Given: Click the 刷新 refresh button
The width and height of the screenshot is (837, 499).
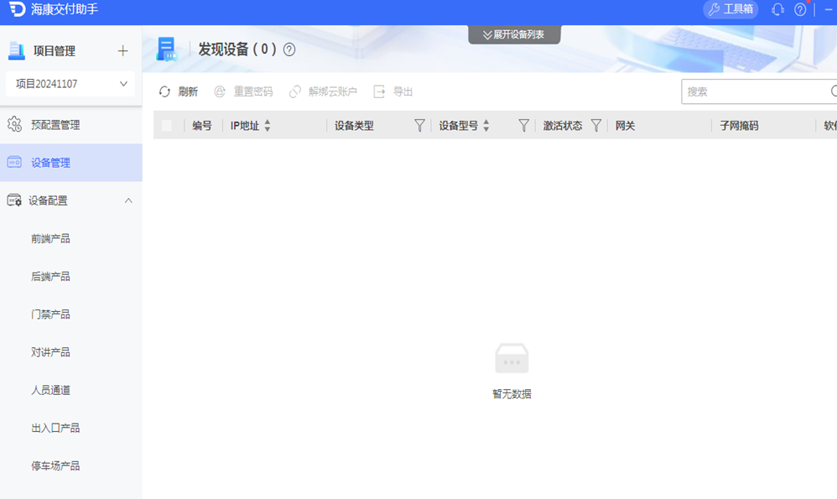Looking at the screenshot, I should pos(179,91).
